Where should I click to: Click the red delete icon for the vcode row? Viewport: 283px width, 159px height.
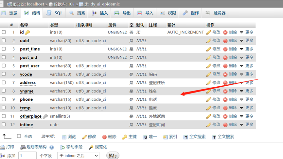(225, 74)
